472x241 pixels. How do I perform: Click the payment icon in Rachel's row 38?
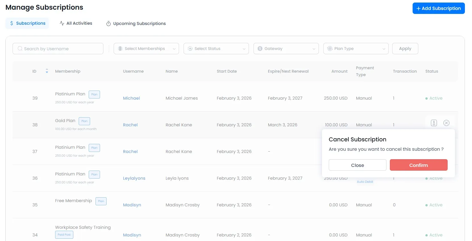(434, 123)
